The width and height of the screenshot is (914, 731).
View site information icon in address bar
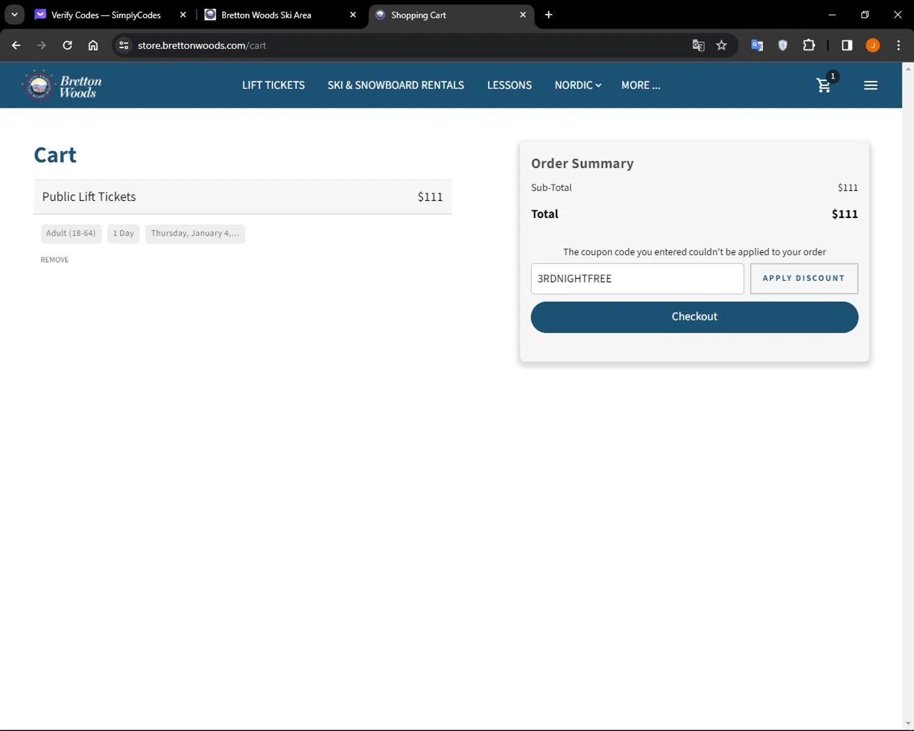point(124,45)
